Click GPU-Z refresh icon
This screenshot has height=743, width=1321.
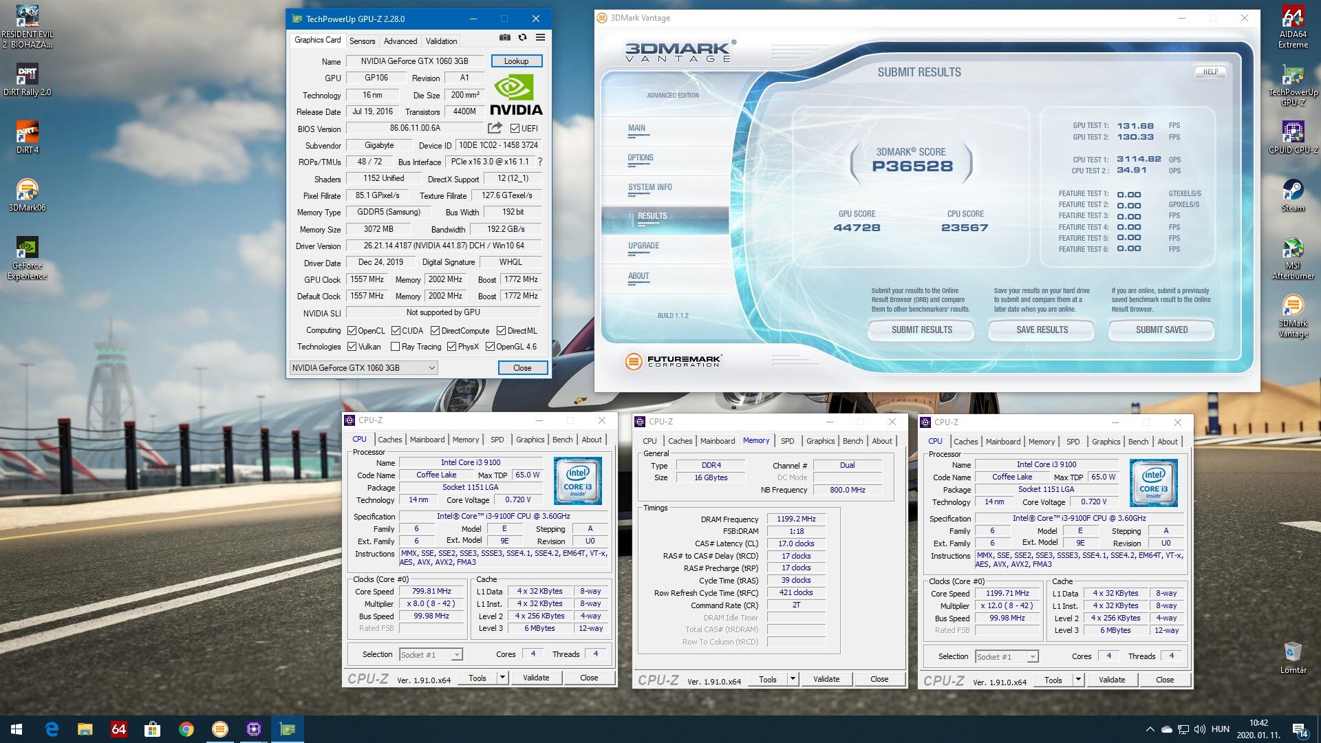click(523, 38)
